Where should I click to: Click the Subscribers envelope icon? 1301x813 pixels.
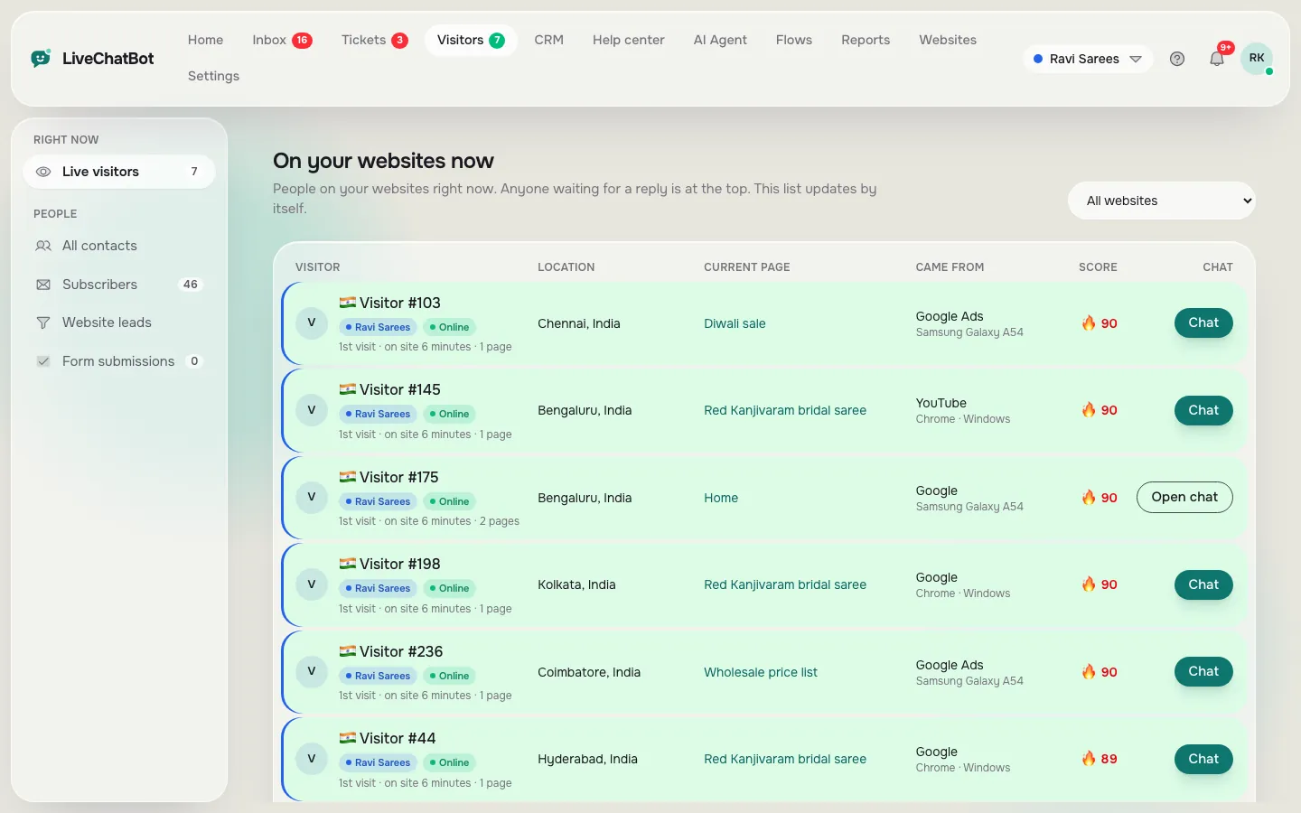coord(43,285)
